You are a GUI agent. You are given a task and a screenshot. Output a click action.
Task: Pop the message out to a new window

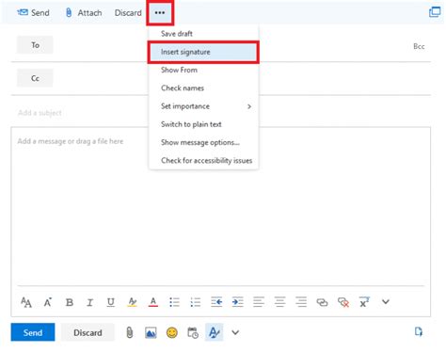pyautogui.click(x=435, y=12)
